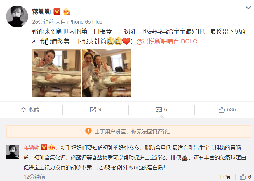Click the verified V badge in the comment
The width and height of the screenshot is (254, 181).
(44, 147)
